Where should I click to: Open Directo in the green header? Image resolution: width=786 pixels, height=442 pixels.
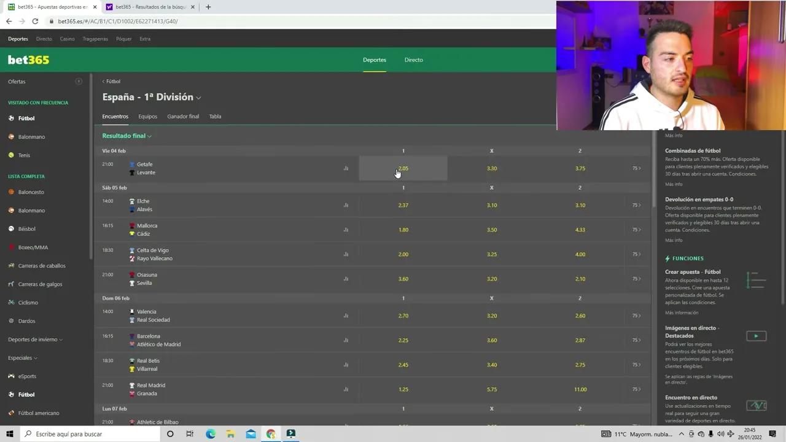pyautogui.click(x=413, y=60)
